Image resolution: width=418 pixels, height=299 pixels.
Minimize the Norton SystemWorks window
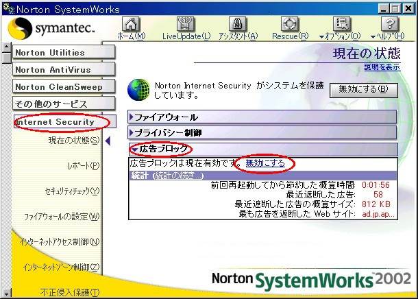point(383,8)
